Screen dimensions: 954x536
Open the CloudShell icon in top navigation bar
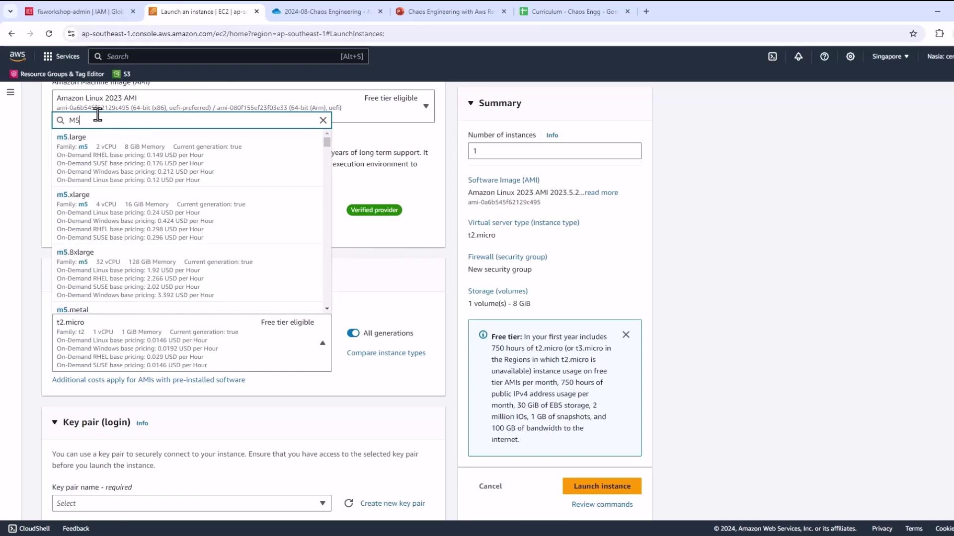coord(772,56)
